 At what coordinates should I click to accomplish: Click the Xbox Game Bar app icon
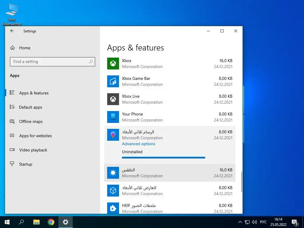click(113, 81)
